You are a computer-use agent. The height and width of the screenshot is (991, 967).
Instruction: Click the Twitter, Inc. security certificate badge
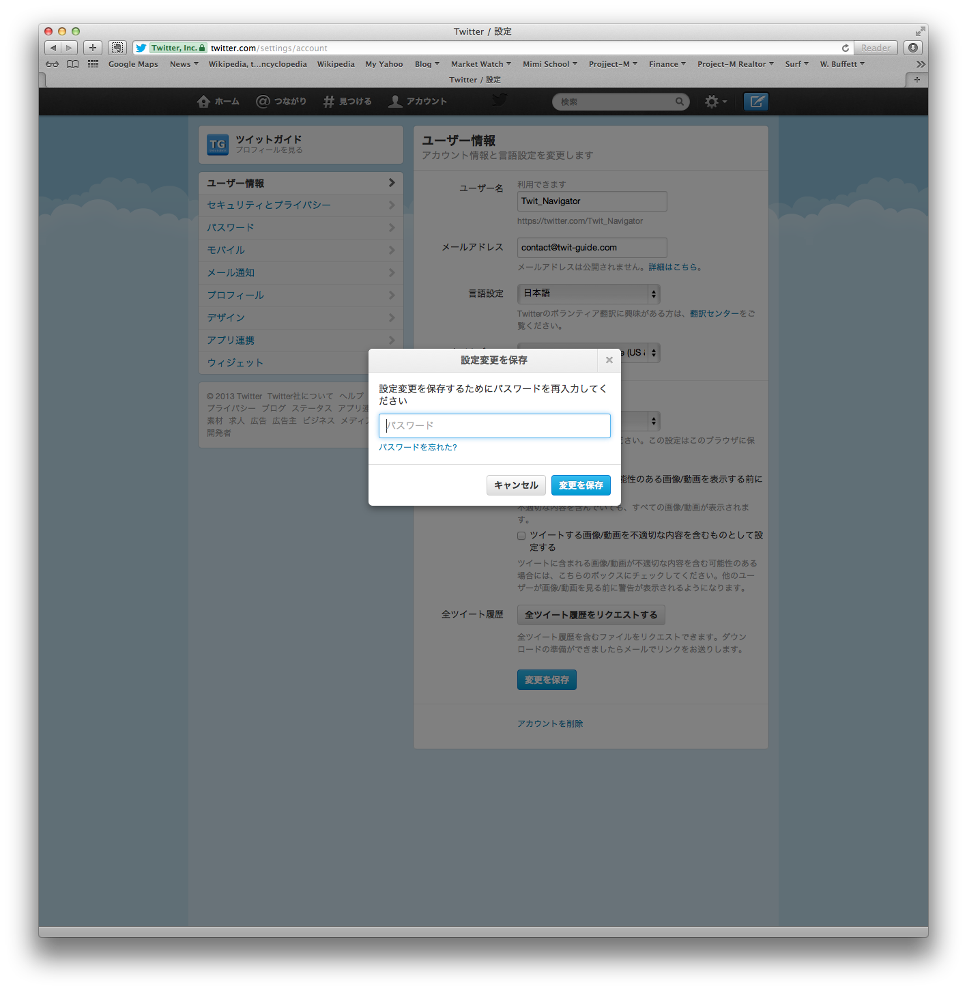pyautogui.click(x=178, y=48)
